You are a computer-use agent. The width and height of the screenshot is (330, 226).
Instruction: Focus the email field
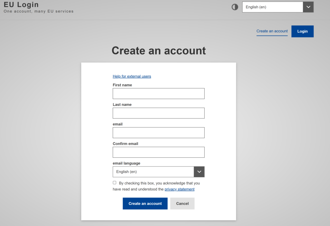tap(159, 133)
